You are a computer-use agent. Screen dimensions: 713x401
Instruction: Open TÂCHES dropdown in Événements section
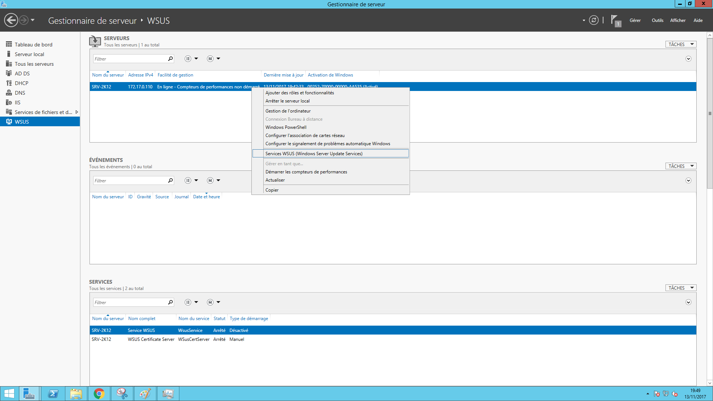(681, 166)
